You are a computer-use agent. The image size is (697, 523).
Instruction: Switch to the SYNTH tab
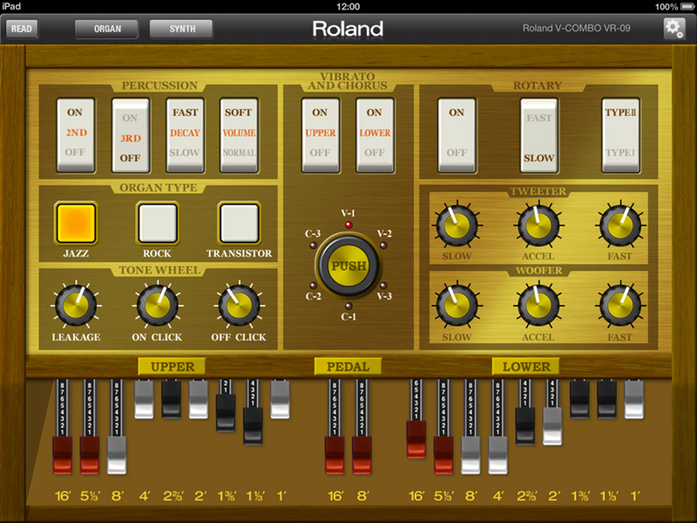[182, 29]
